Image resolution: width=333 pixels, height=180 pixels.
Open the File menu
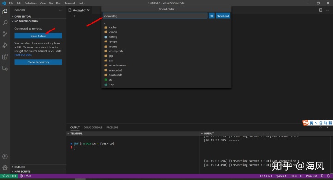click(x=11, y=3)
